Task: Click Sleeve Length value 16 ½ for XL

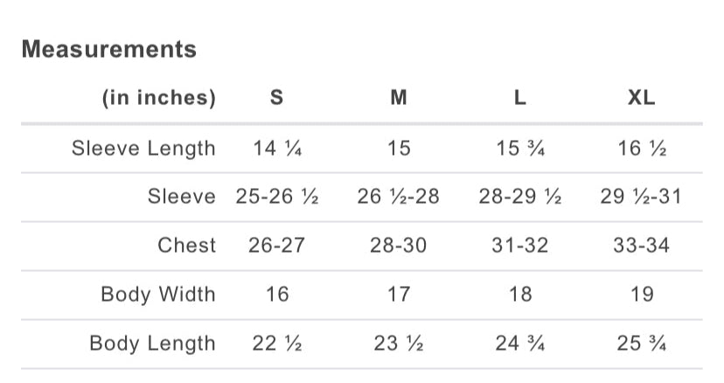Action: click(642, 148)
